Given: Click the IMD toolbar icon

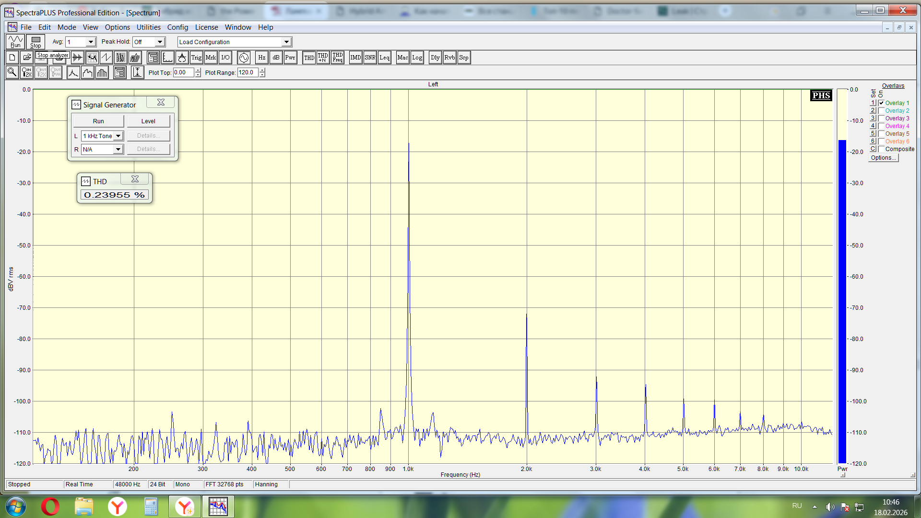Looking at the screenshot, I should pyautogui.click(x=355, y=58).
